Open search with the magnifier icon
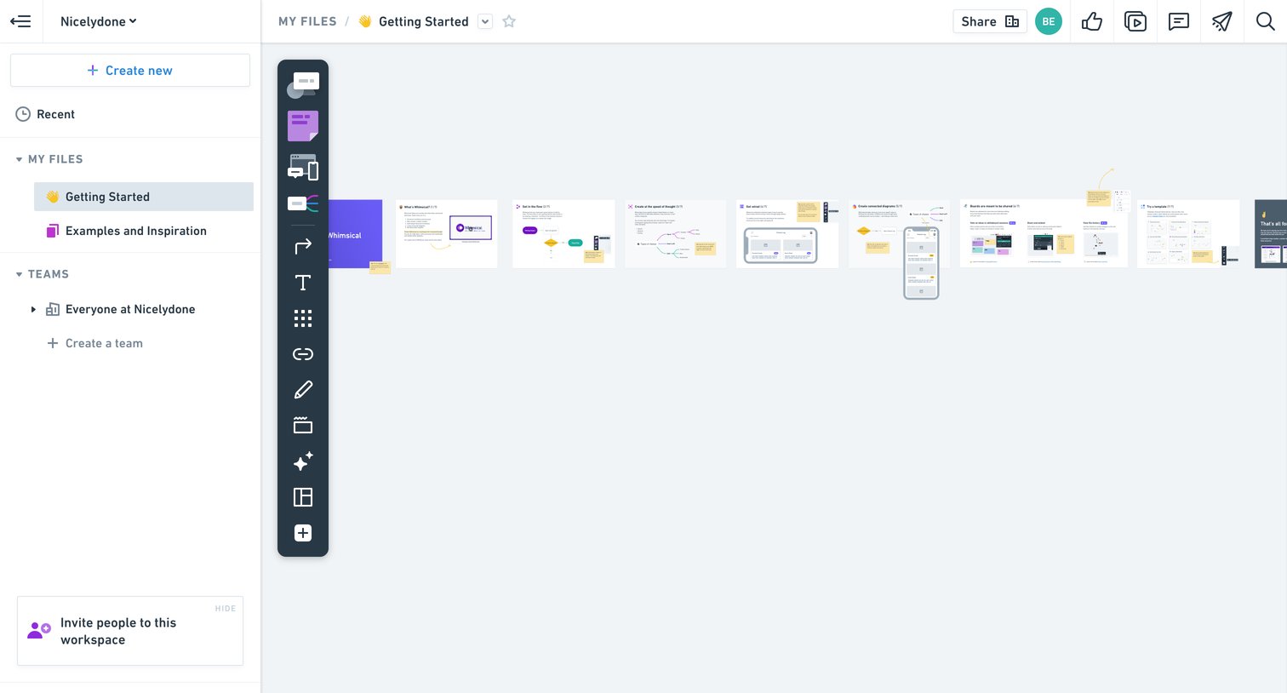The height and width of the screenshot is (693, 1287). pyautogui.click(x=1266, y=21)
